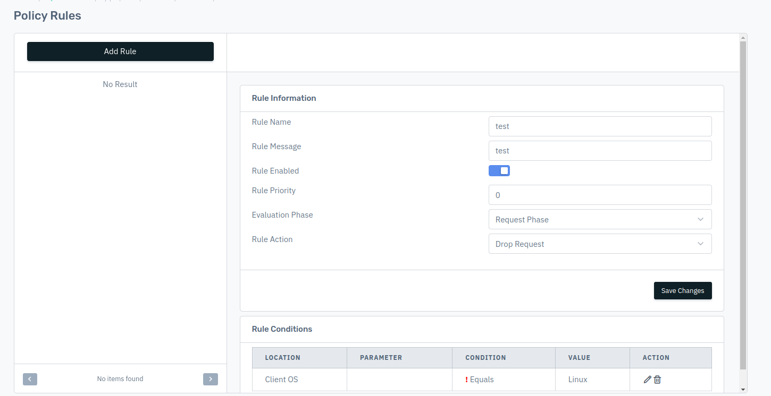Click the pencil edit icon for Client OS condition
This screenshot has width=771, height=396.
point(647,380)
